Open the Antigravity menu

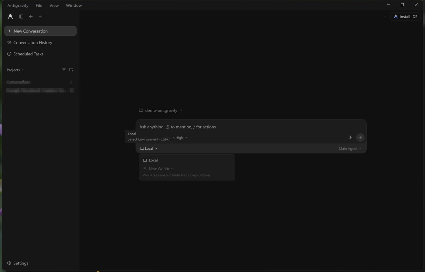click(18, 5)
